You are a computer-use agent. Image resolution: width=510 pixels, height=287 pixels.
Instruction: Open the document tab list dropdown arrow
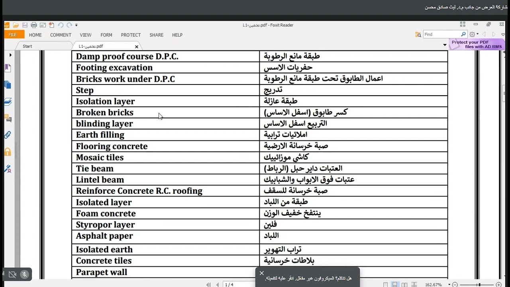tap(445, 45)
